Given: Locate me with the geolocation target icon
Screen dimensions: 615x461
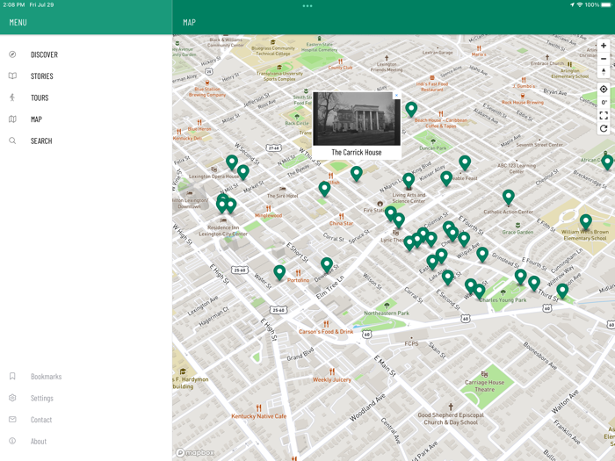Looking at the screenshot, I should click(604, 90).
